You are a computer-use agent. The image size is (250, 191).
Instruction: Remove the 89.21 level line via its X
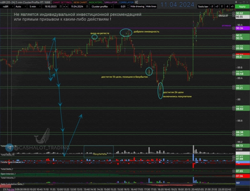pyautogui.click(x=234, y=88)
